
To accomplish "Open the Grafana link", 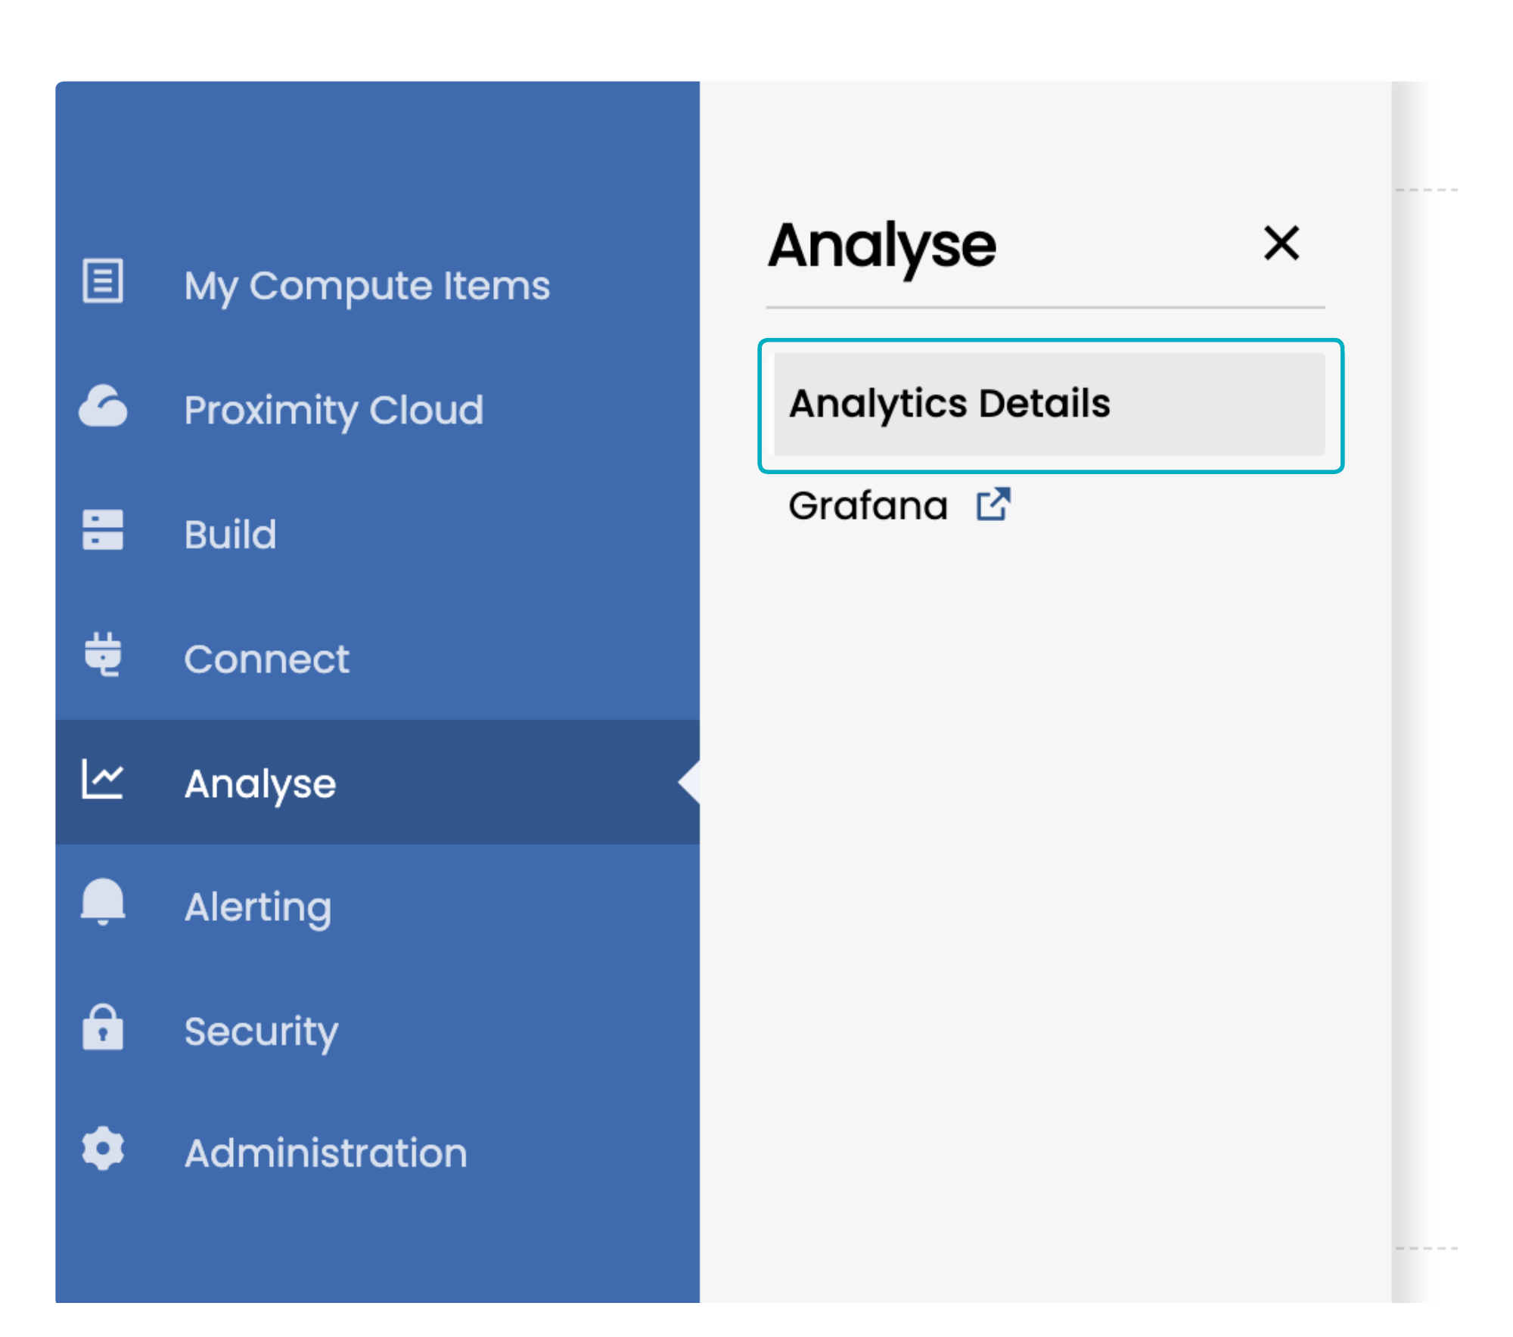I will tap(868, 505).
